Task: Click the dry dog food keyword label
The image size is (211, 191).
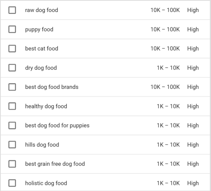Action: pyautogui.click(x=41, y=68)
